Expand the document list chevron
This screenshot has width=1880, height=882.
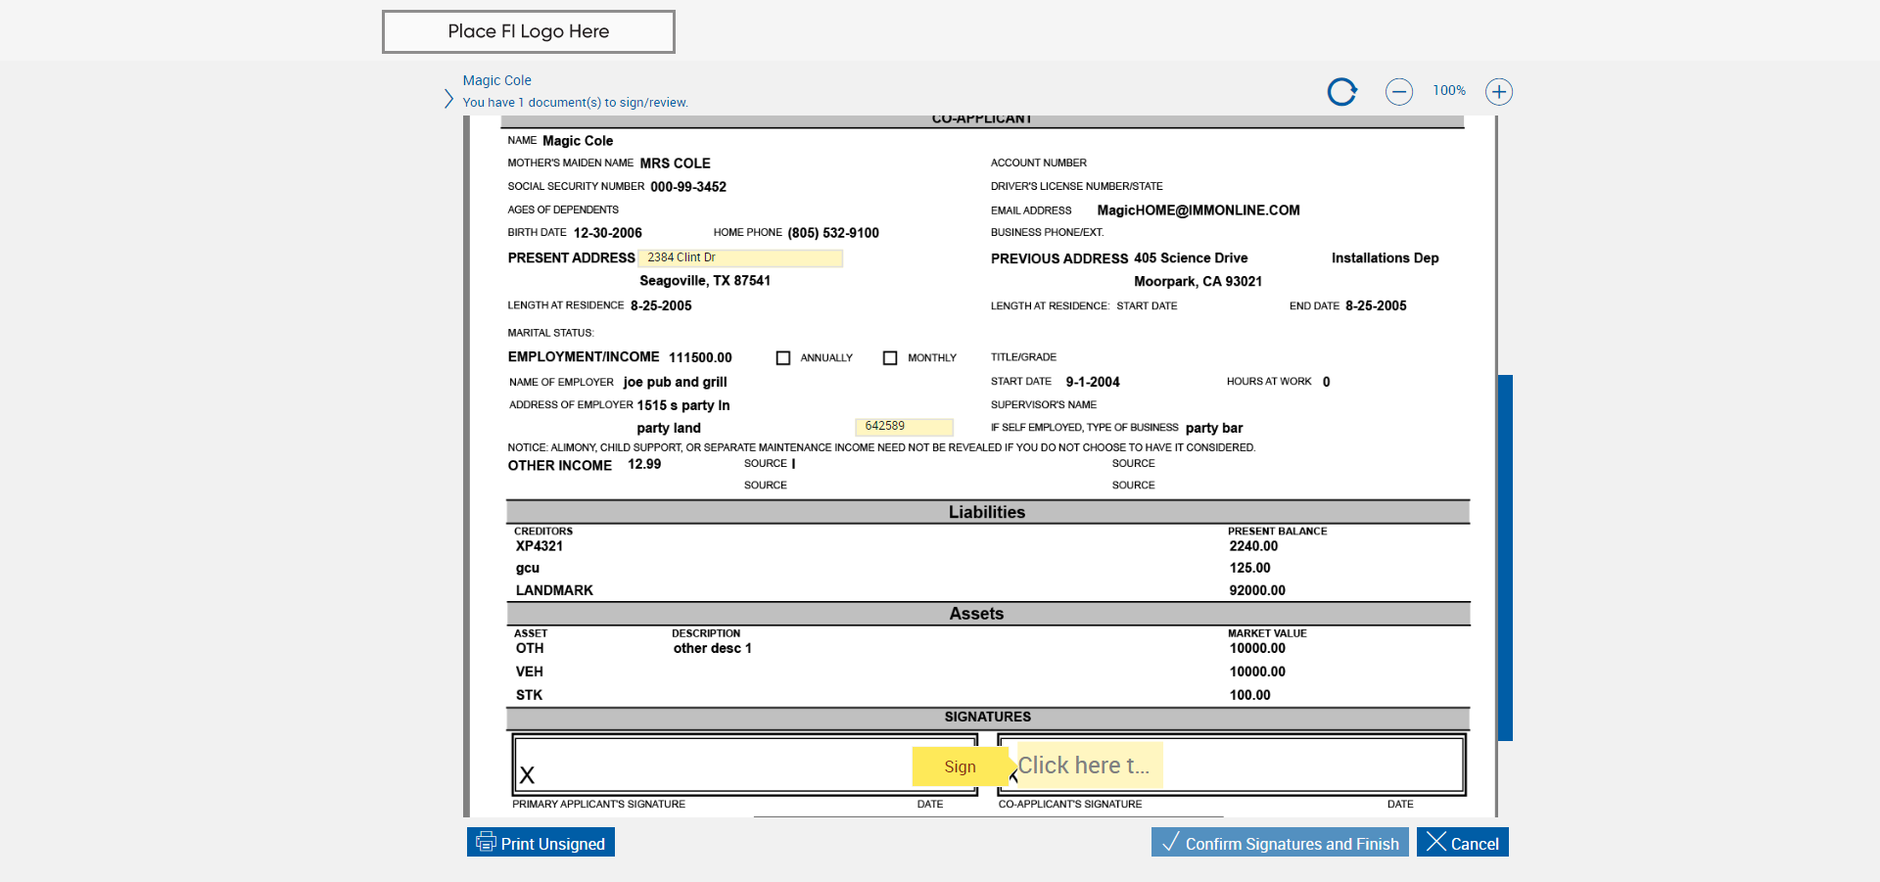pos(448,99)
